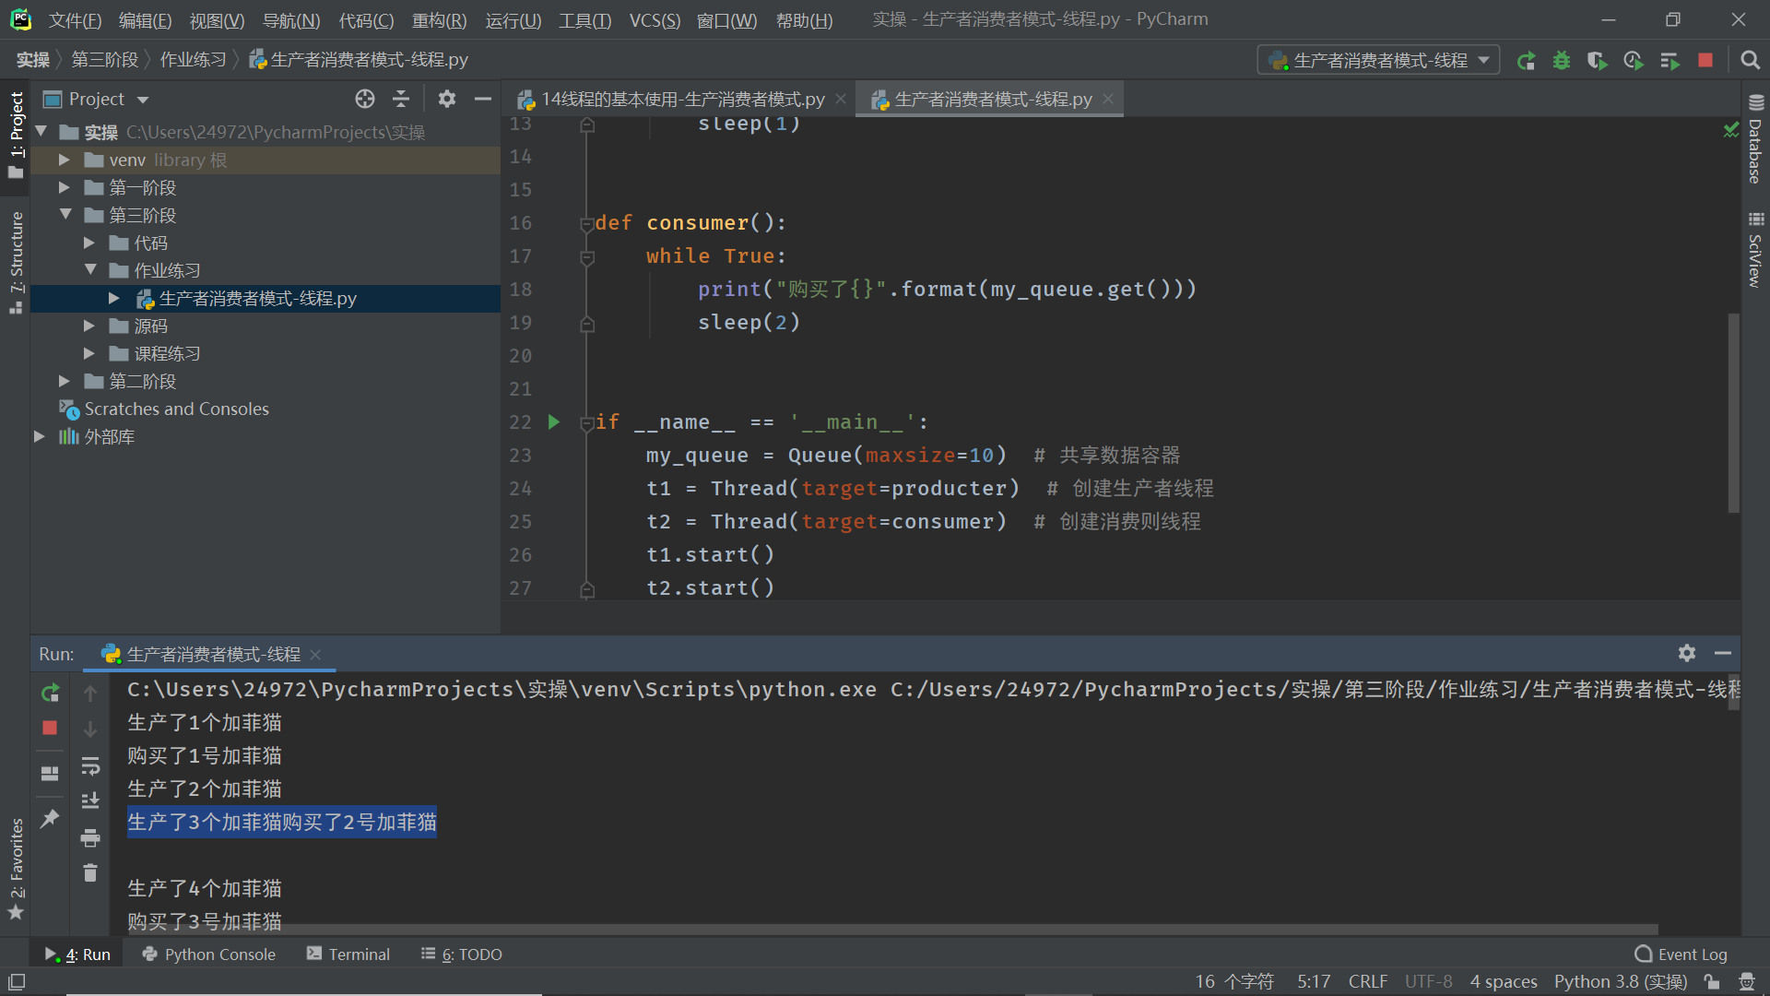
Task: Toggle scroll to end in console
Action: [90, 800]
